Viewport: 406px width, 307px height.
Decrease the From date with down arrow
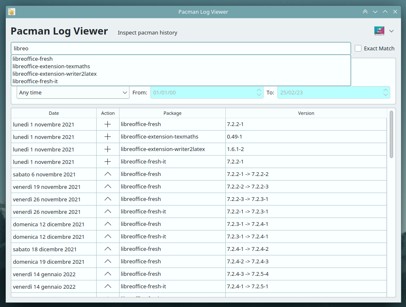click(259, 95)
